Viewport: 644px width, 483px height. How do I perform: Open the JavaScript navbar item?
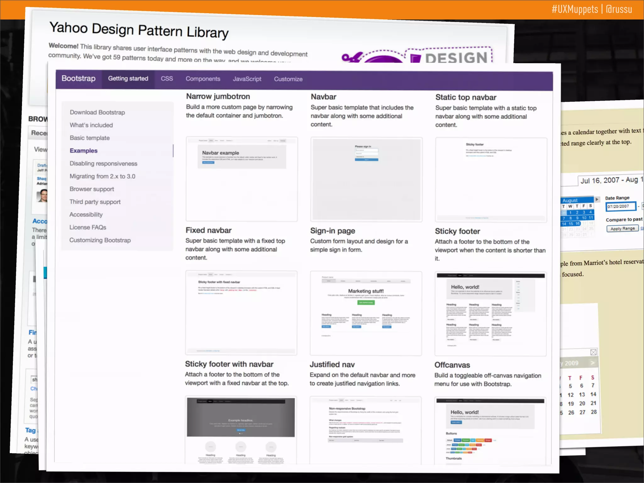(247, 79)
